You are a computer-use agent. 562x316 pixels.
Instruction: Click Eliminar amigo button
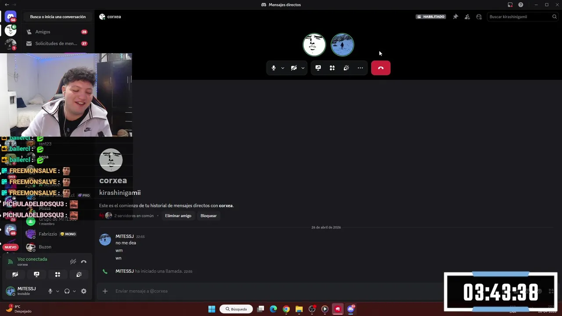(178, 216)
